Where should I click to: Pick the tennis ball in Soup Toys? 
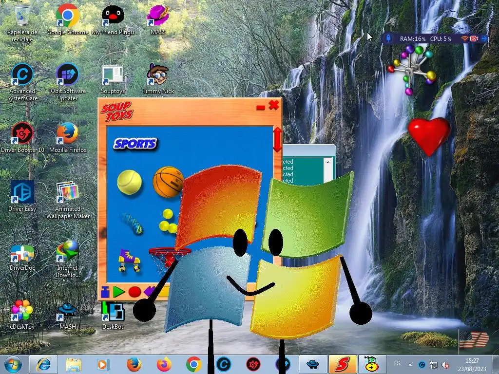click(129, 182)
